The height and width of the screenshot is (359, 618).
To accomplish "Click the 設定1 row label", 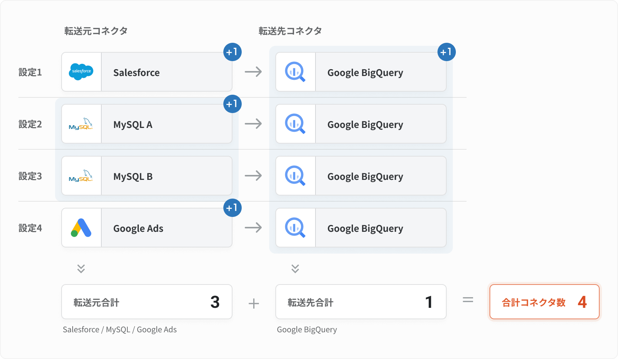I will [x=30, y=72].
